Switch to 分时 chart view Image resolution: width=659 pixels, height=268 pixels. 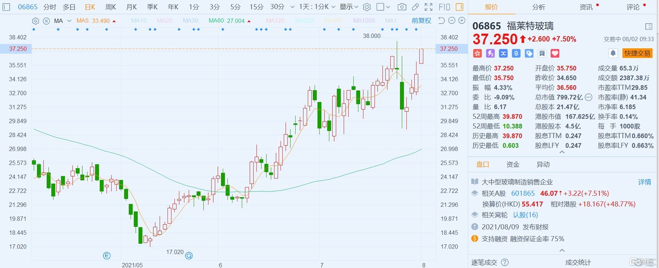pyautogui.click(x=50, y=7)
